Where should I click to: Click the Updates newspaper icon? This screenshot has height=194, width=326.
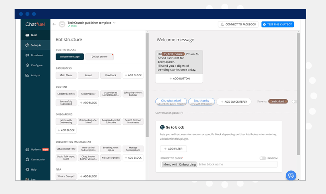[27, 150]
